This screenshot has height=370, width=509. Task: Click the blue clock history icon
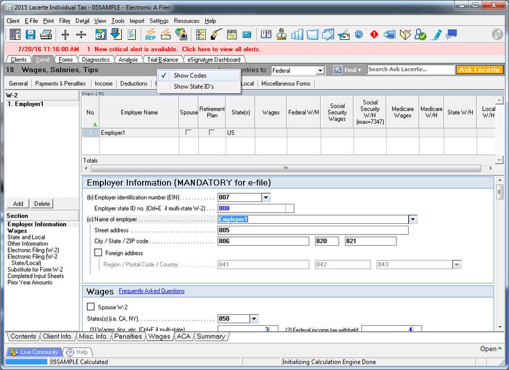click(359, 35)
